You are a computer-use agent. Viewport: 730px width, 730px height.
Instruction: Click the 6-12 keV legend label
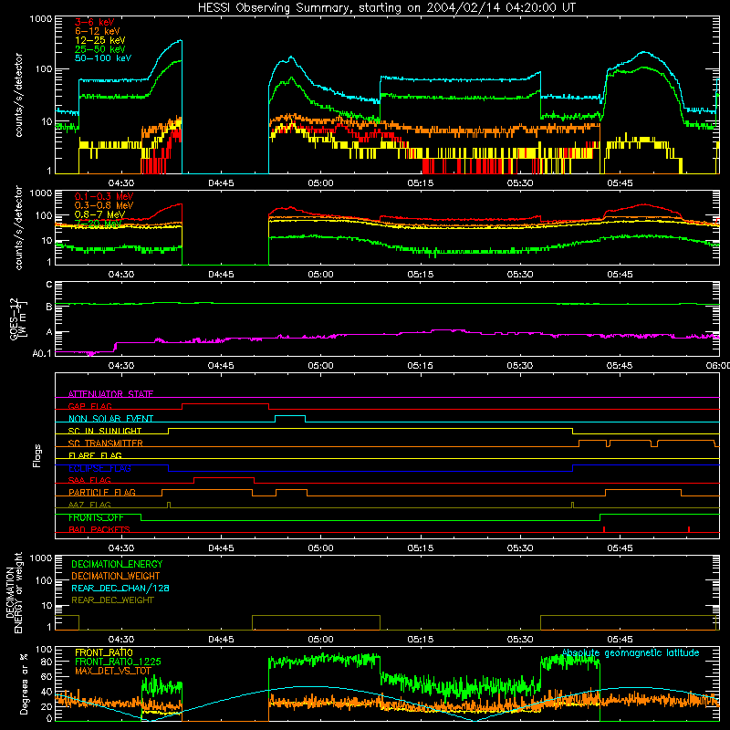click(x=98, y=31)
